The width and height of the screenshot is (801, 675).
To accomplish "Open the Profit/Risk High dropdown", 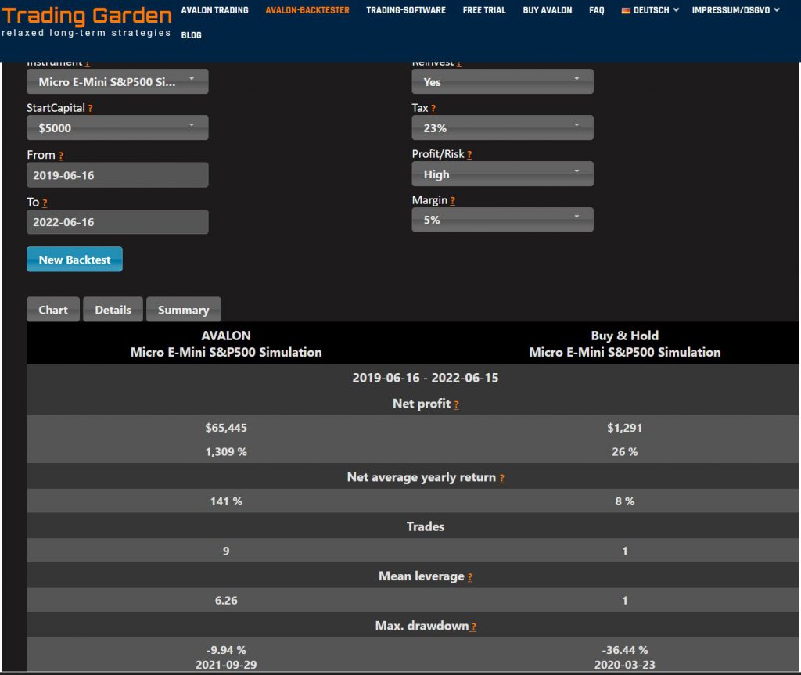I will 503,174.
